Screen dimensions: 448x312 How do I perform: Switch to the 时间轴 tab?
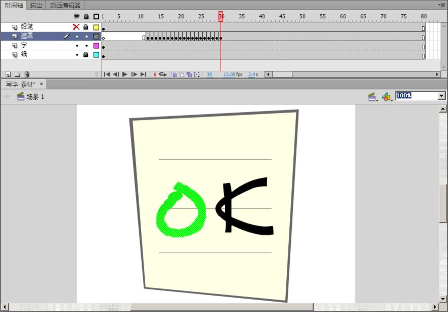[x=14, y=5]
